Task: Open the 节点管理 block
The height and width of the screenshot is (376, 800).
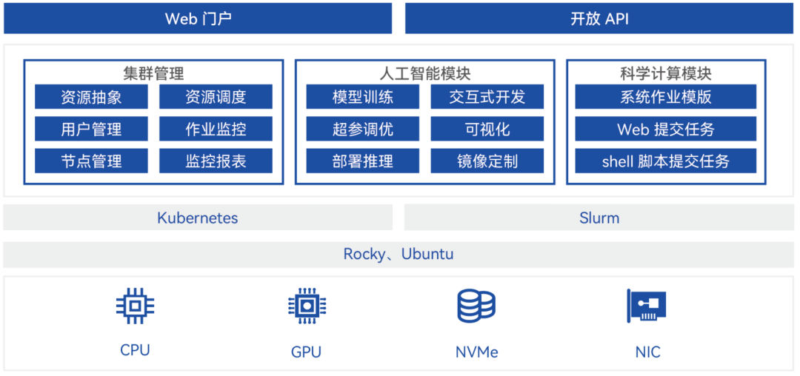Action: coord(91,161)
